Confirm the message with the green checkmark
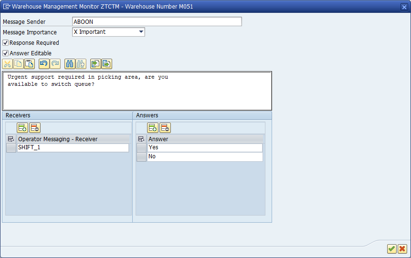411x258 pixels. point(391,249)
